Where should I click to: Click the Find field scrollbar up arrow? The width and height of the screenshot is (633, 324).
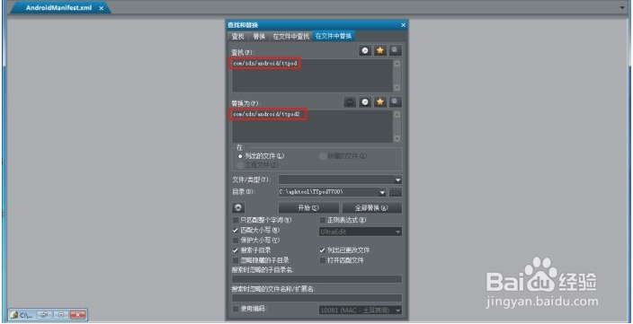(397, 63)
